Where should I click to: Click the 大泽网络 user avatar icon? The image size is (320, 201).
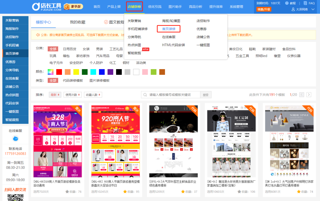[293, 9]
